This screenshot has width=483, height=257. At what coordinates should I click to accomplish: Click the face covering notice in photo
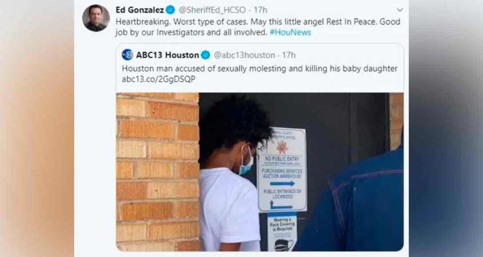[282, 232]
